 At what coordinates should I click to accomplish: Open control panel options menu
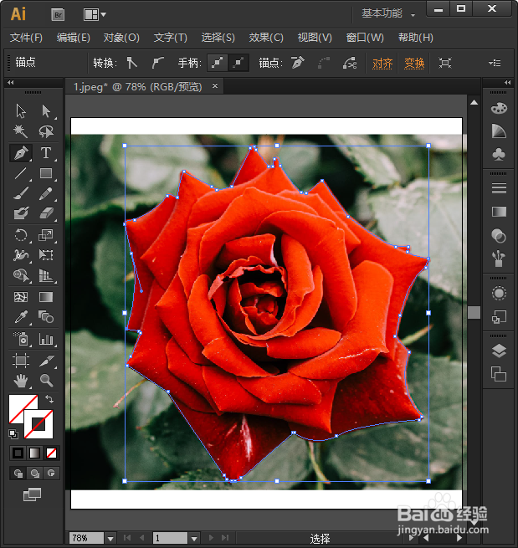[495, 63]
